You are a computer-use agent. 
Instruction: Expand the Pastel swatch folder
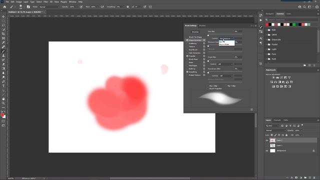click(266, 44)
